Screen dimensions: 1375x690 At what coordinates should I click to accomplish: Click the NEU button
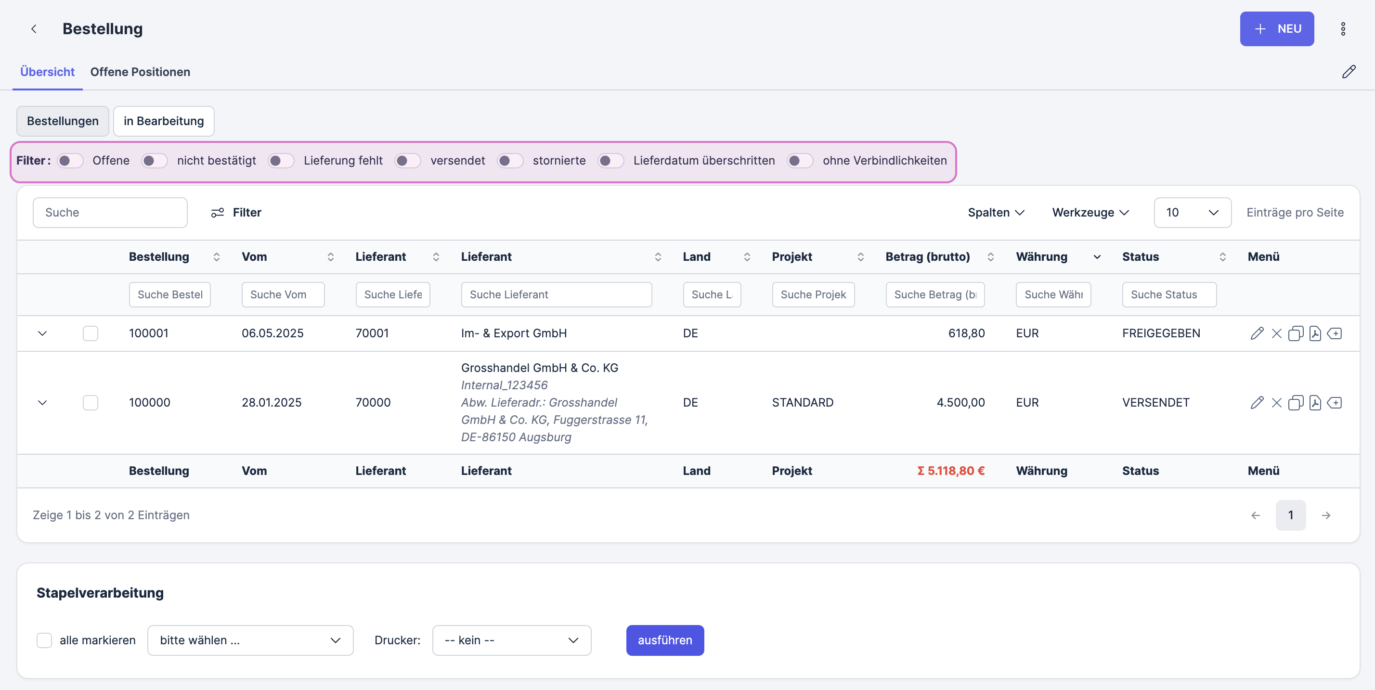pos(1276,29)
